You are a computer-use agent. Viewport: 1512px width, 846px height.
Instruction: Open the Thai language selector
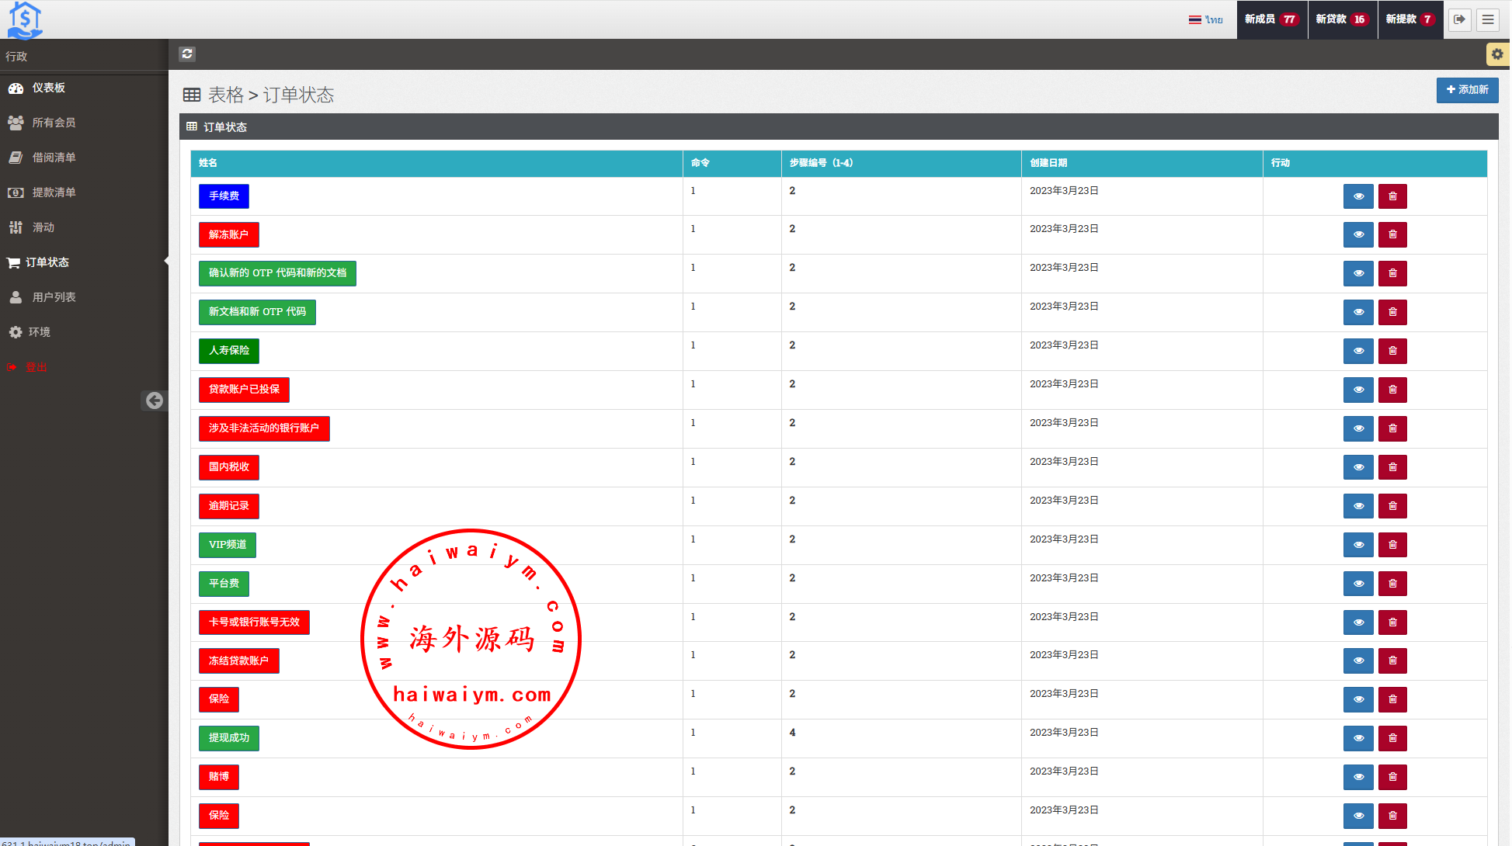coord(1205,19)
